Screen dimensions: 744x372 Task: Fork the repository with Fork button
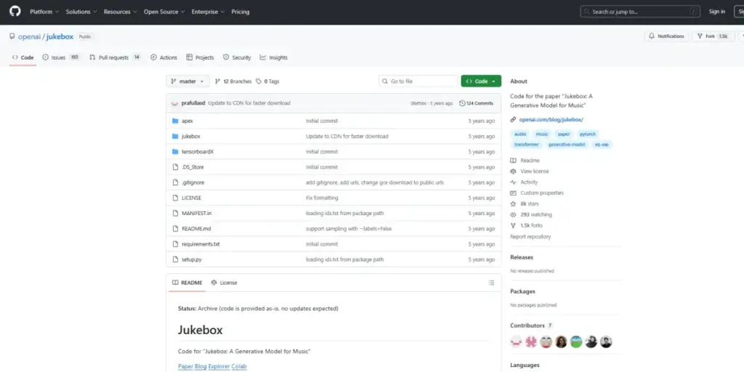713,36
